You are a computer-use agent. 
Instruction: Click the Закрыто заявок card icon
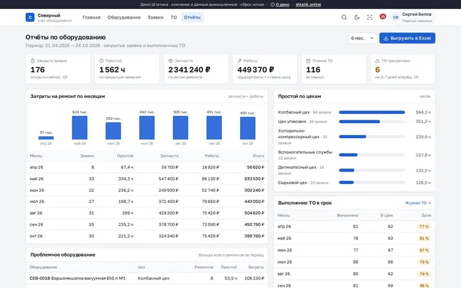pos(33,61)
